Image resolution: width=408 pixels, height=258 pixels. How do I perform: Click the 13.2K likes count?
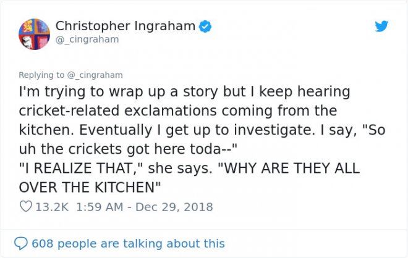coord(52,207)
